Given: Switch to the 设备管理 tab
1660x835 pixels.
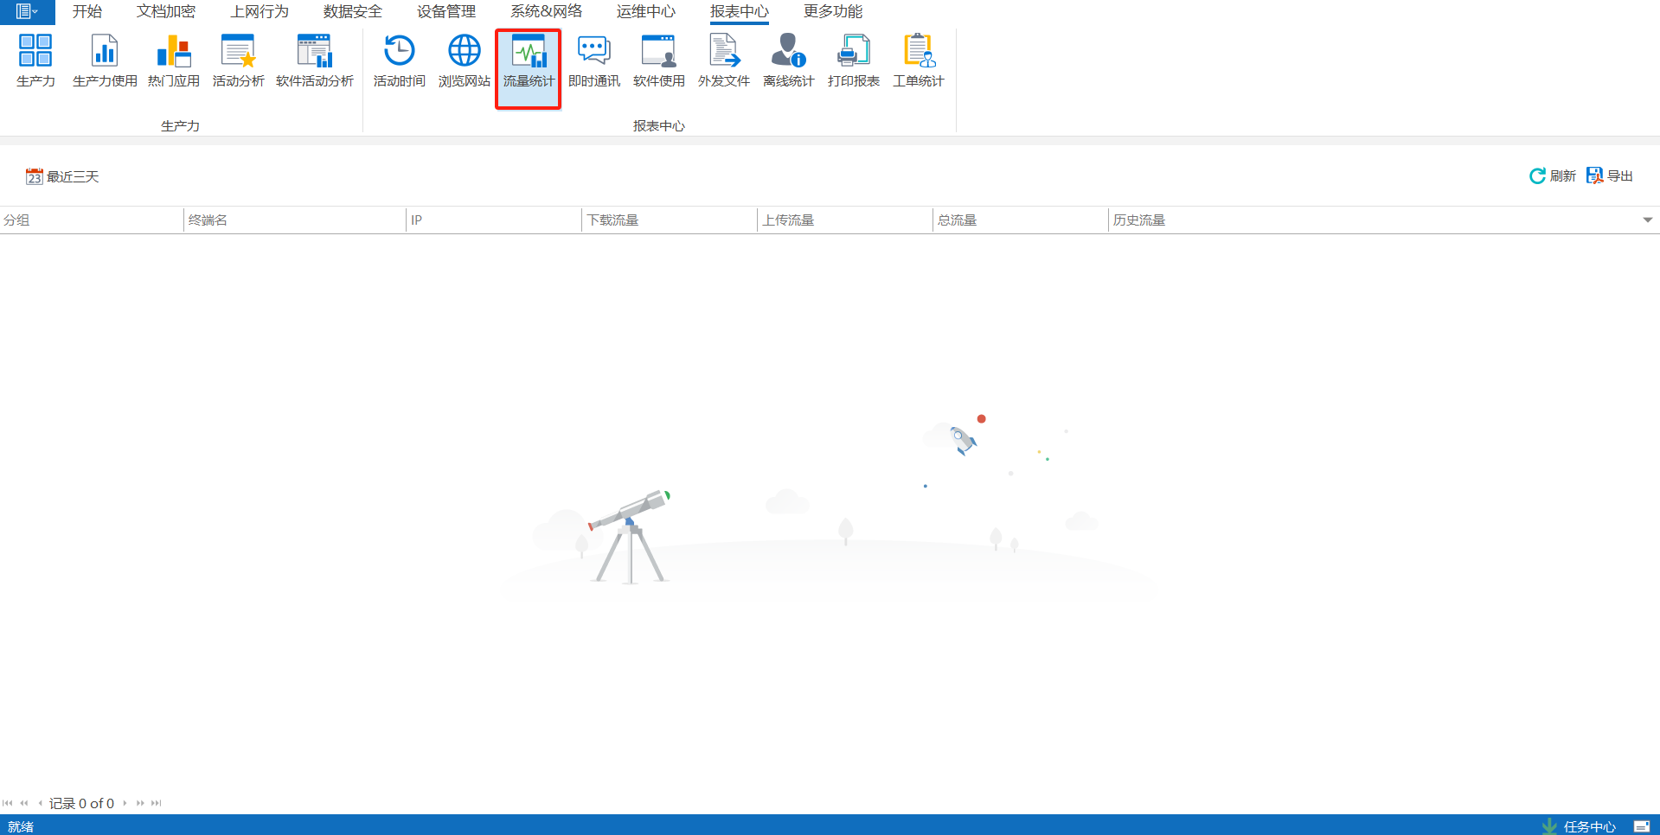Looking at the screenshot, I should coord(446,11).
